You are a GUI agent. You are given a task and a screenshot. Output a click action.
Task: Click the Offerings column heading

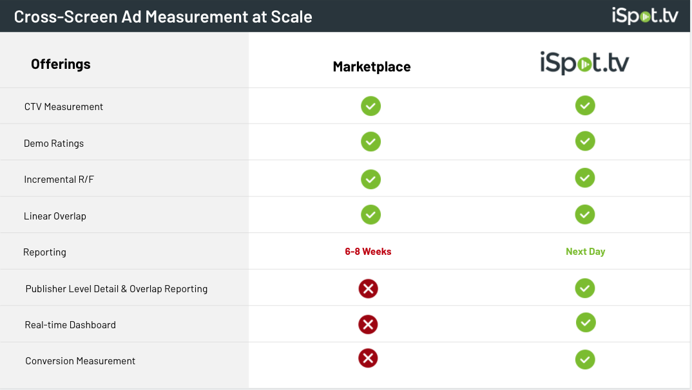point(61,64)
